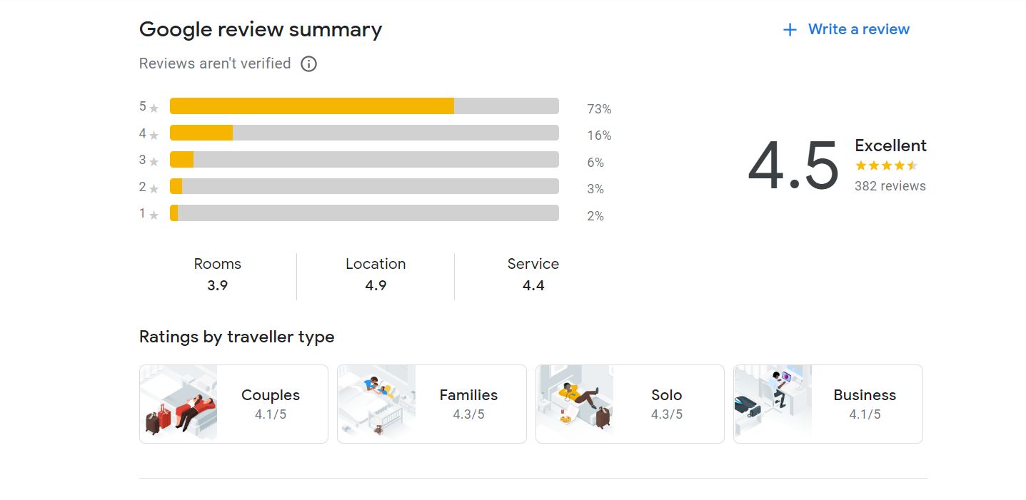Choose the 2 star rating bar
The height and width of the screenshot is (500, 1026).
(364, 186)
